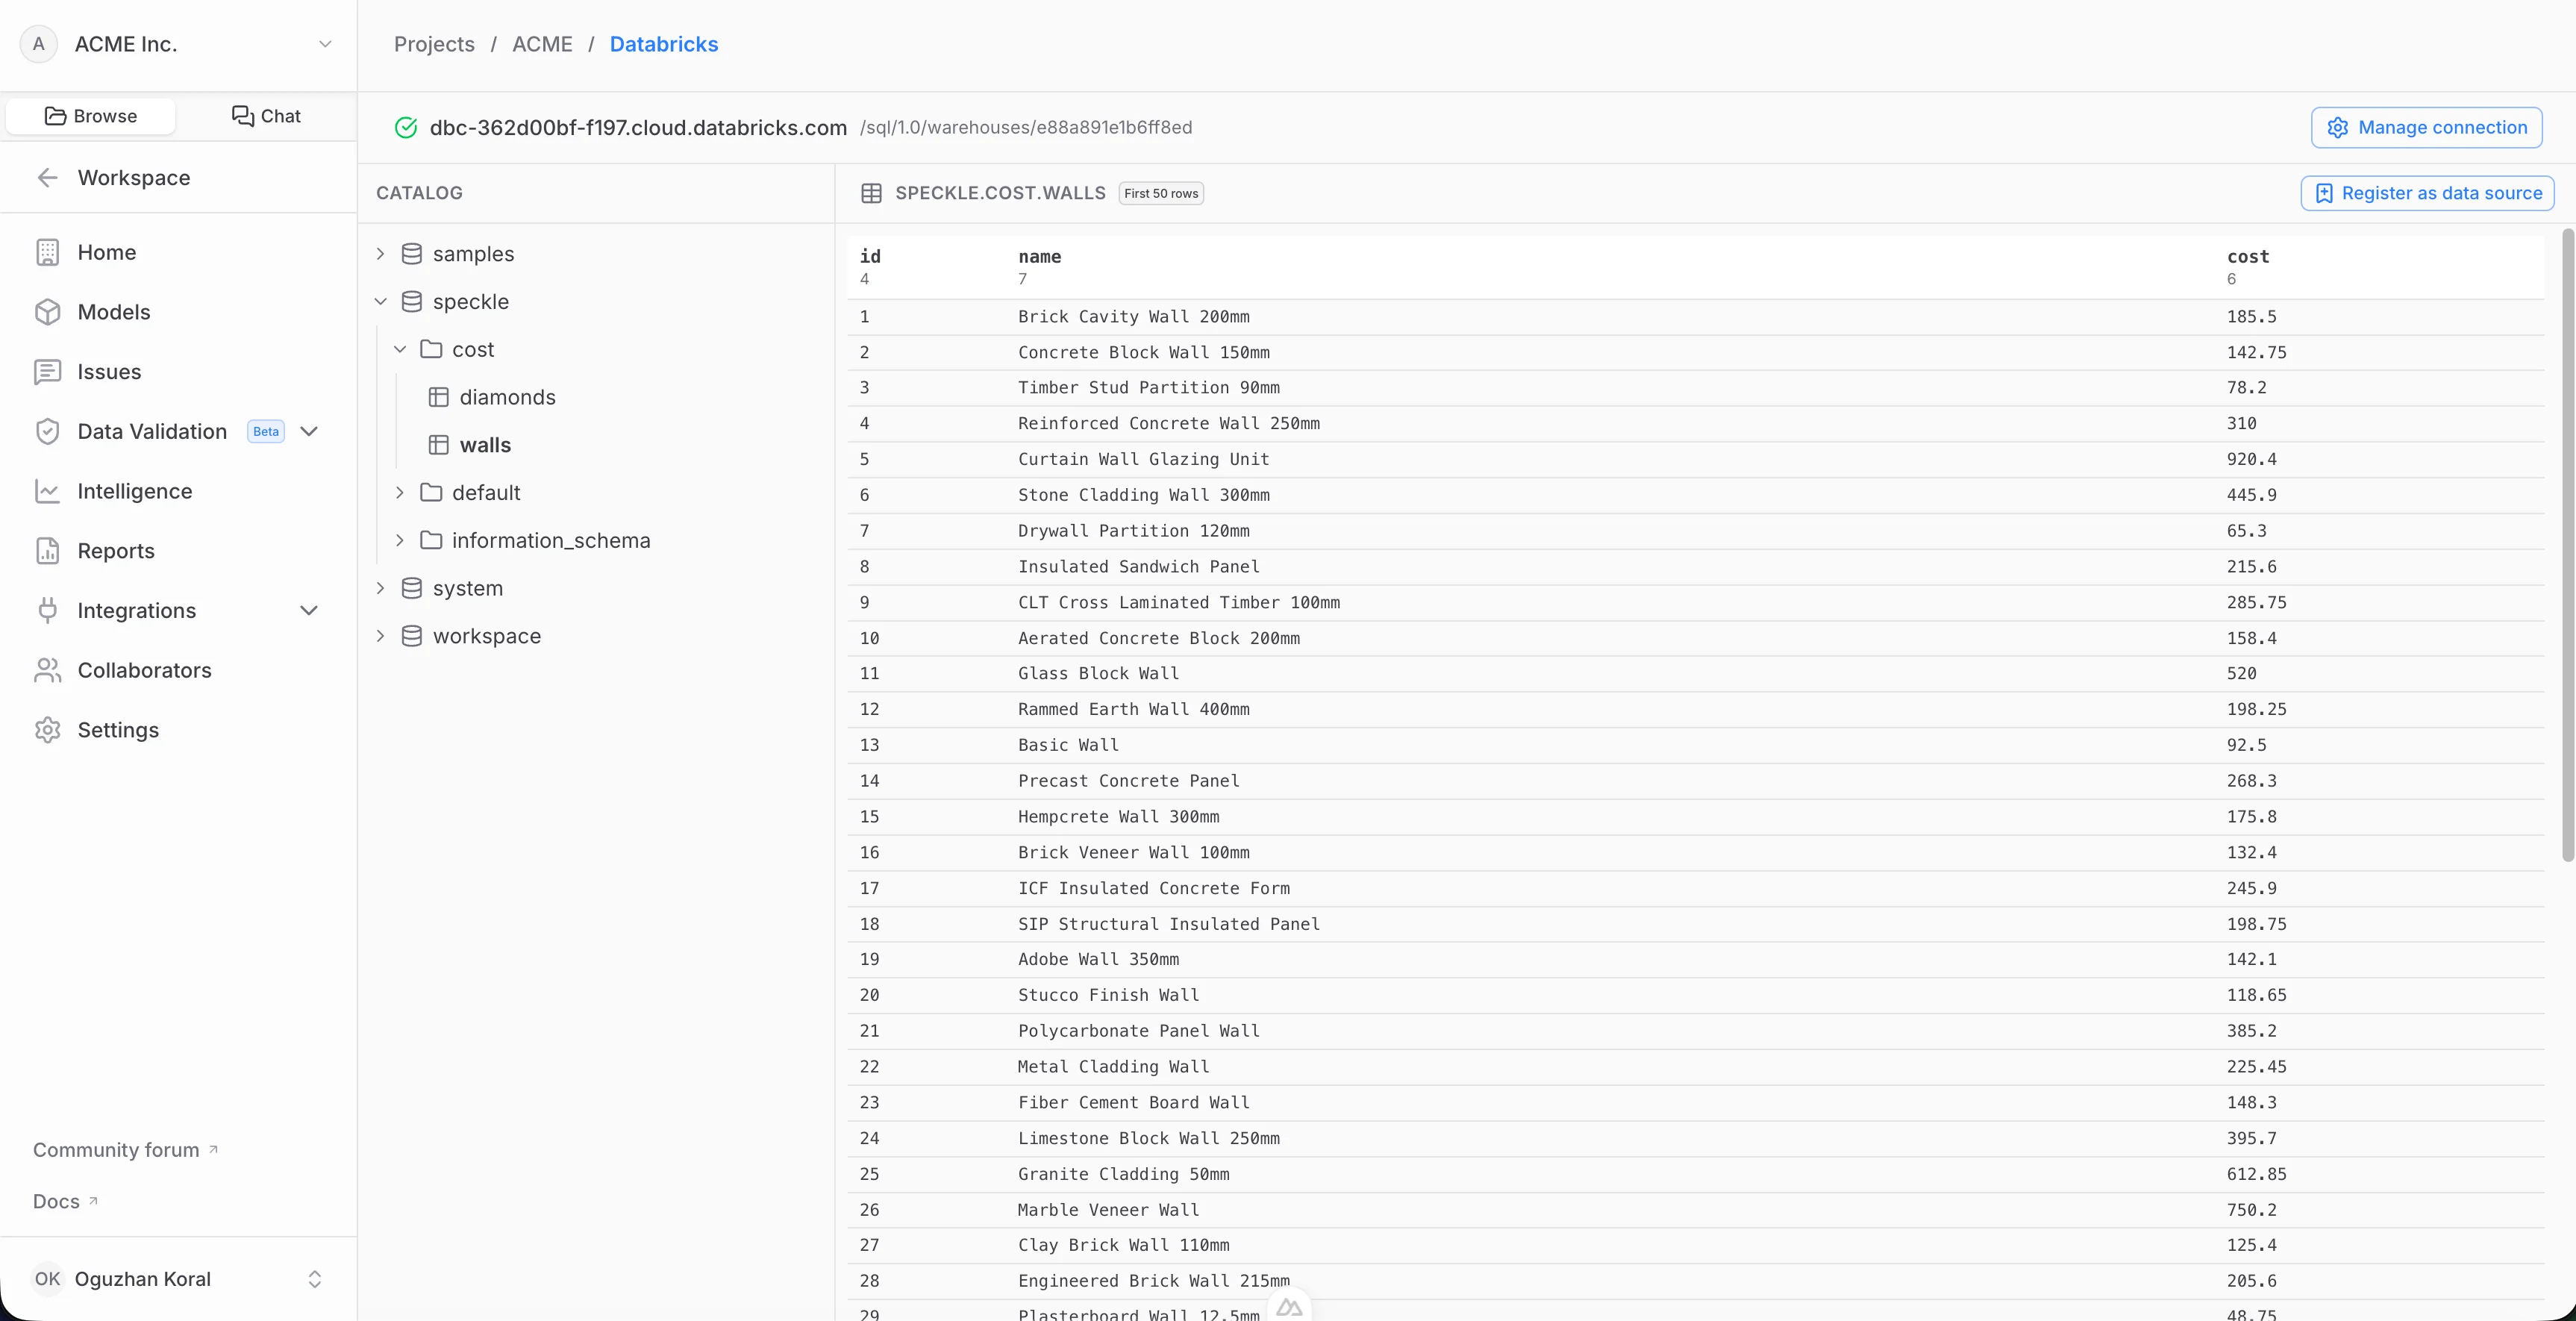Expand the Data Validation submenu chevron
2576x1321 pixels.
pos(309,431)
